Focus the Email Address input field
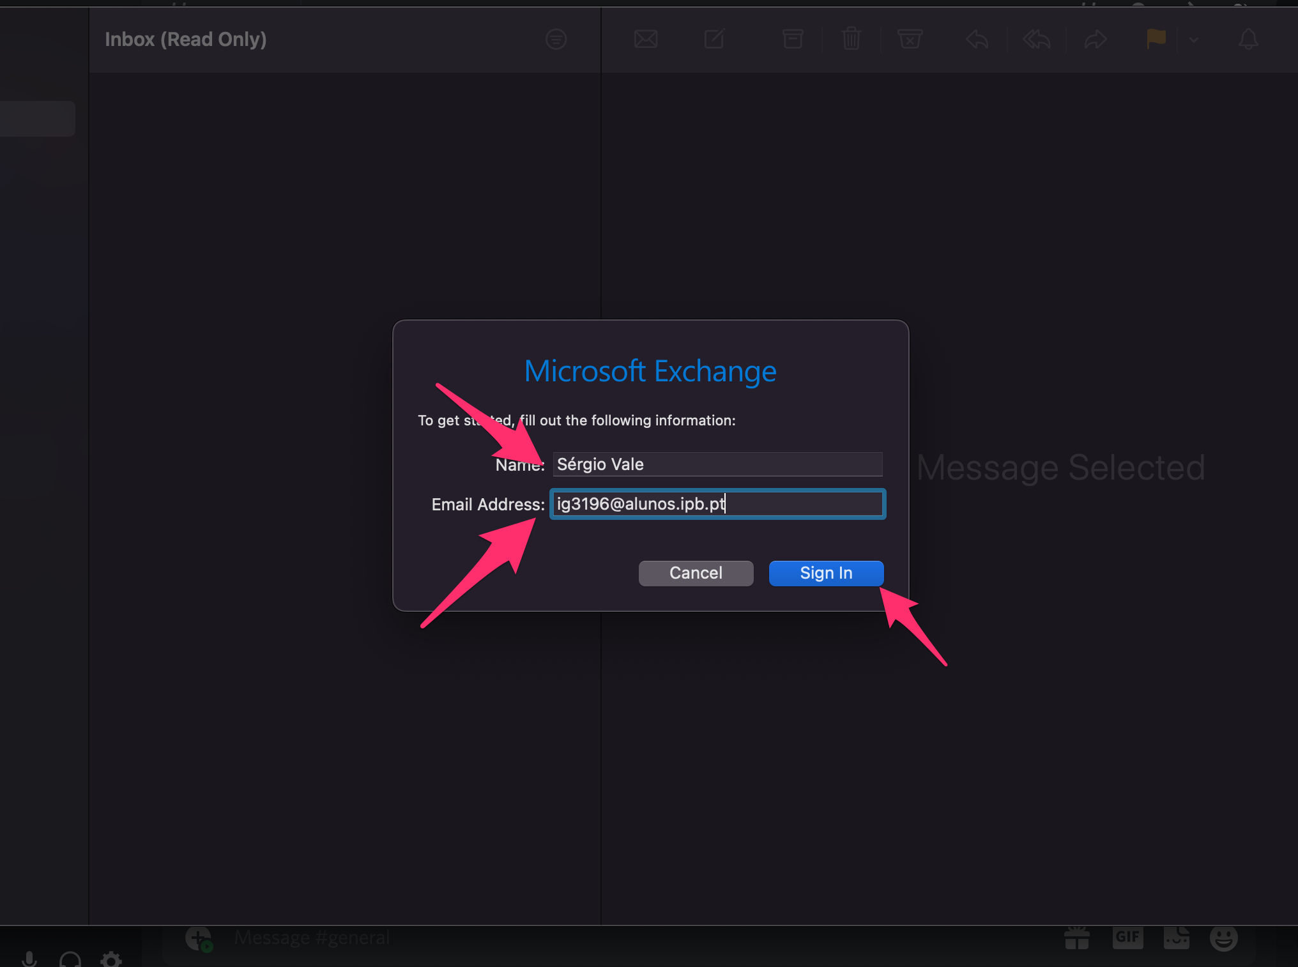 717,504
